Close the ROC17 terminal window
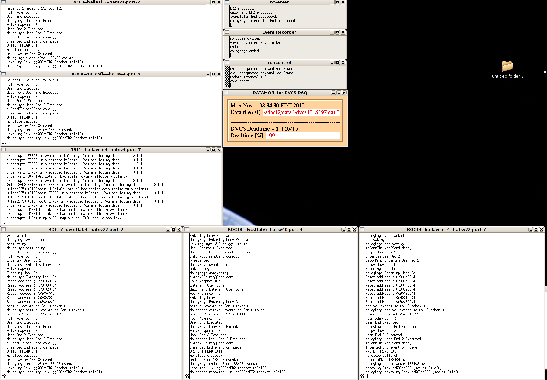This screenshot has height=380, width=547. 179,229
